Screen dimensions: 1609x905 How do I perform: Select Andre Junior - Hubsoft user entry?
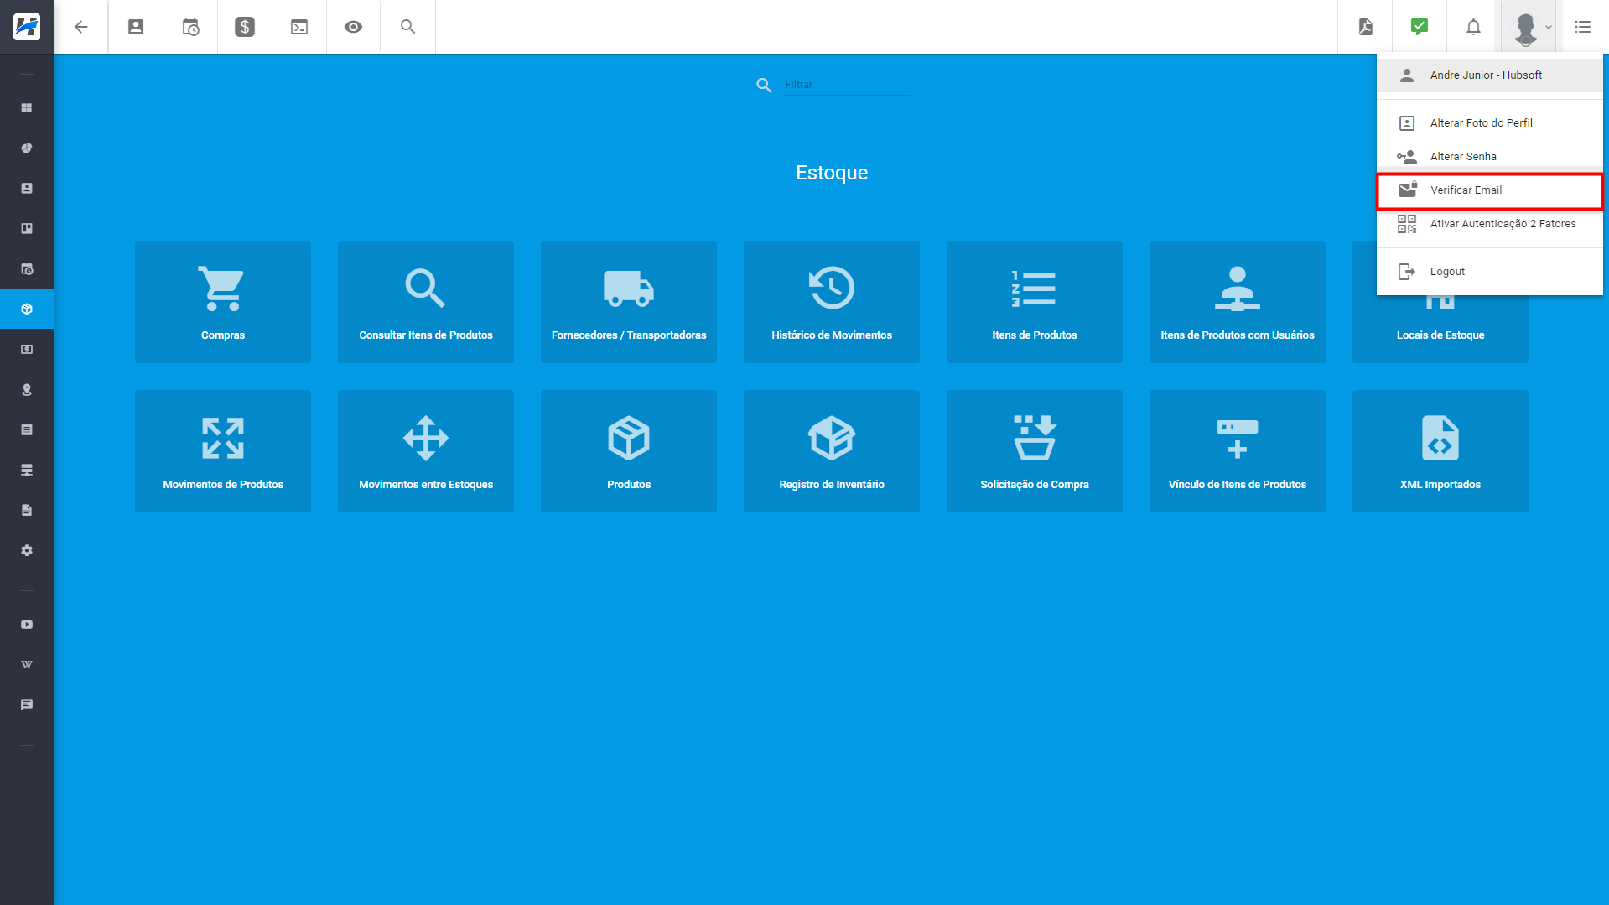click(x=1490, y=75)
